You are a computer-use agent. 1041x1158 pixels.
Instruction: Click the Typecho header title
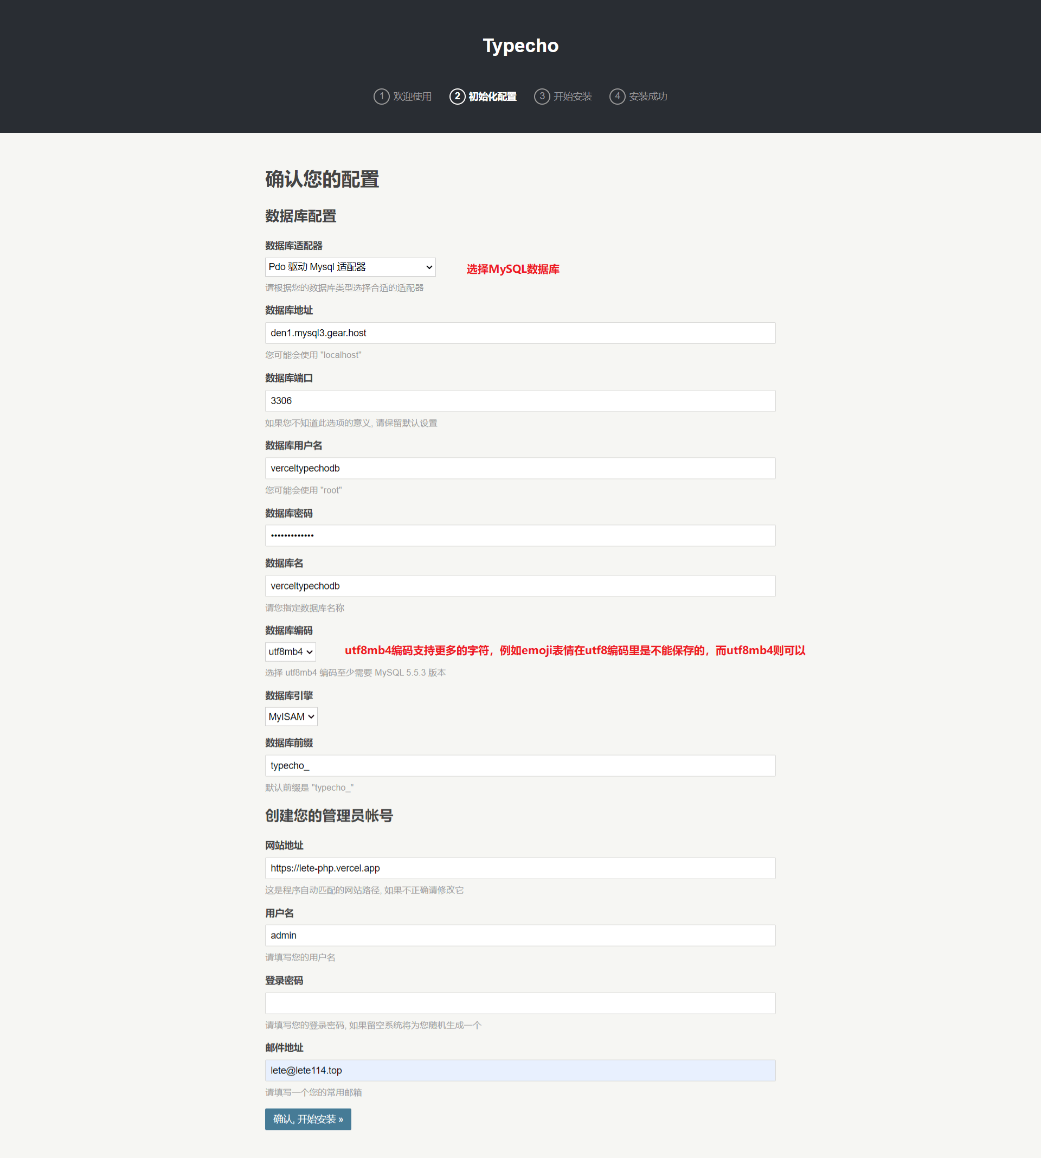[x=520, y=46]
